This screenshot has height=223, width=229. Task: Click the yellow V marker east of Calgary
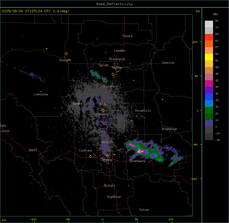[114, 155]
